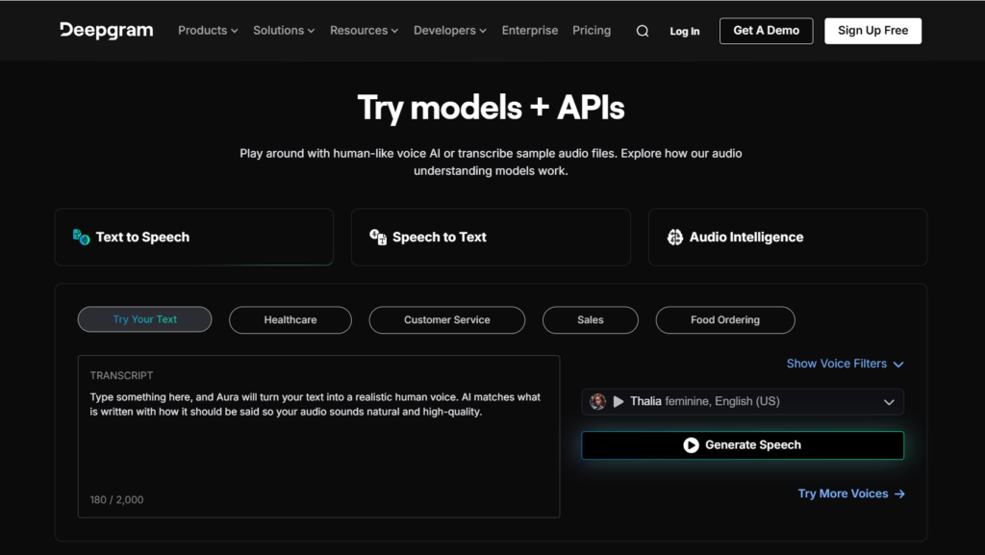Expand Show Voice Filters
985x555 pixels.
845,364
